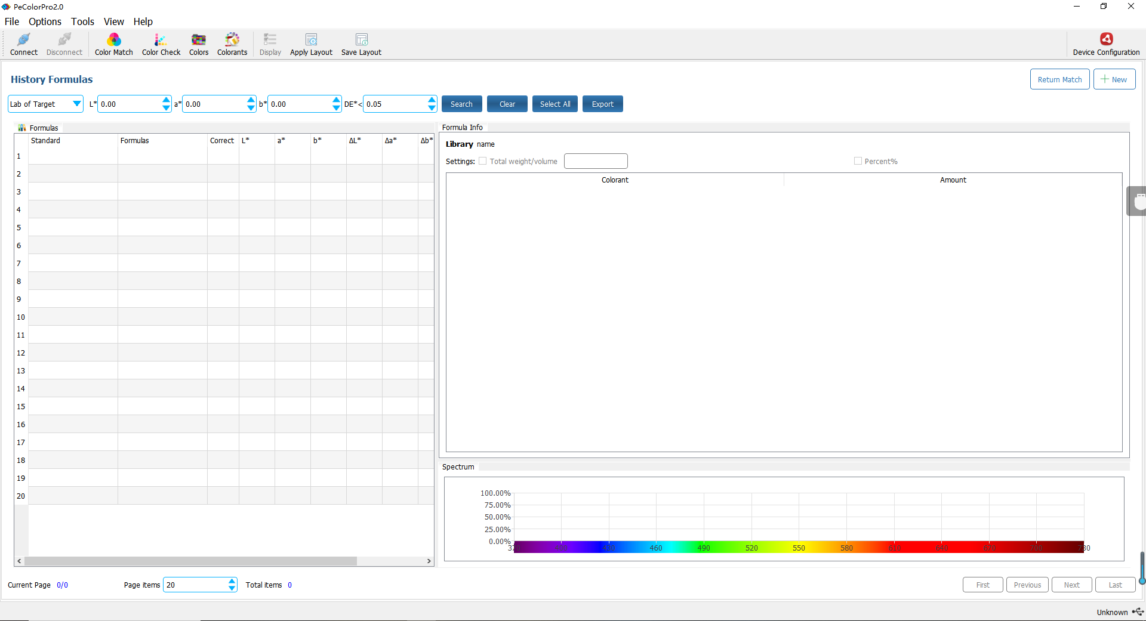This screenshot has width=1146, height=621.
Task: Decrease the L* value with down arrow
Action: 166,108
